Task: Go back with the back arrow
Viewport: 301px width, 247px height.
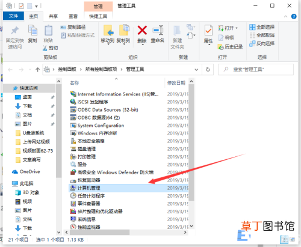Action: click(x=10, y=70)
